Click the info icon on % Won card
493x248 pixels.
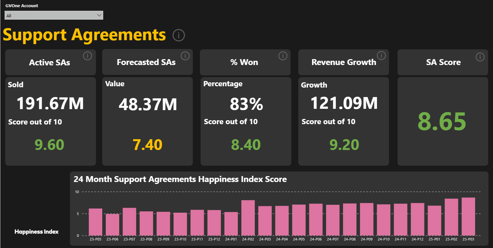click(283, 56)
